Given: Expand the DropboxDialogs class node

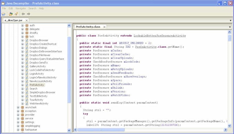Looking at the screenshot, I should click(22, 48).
